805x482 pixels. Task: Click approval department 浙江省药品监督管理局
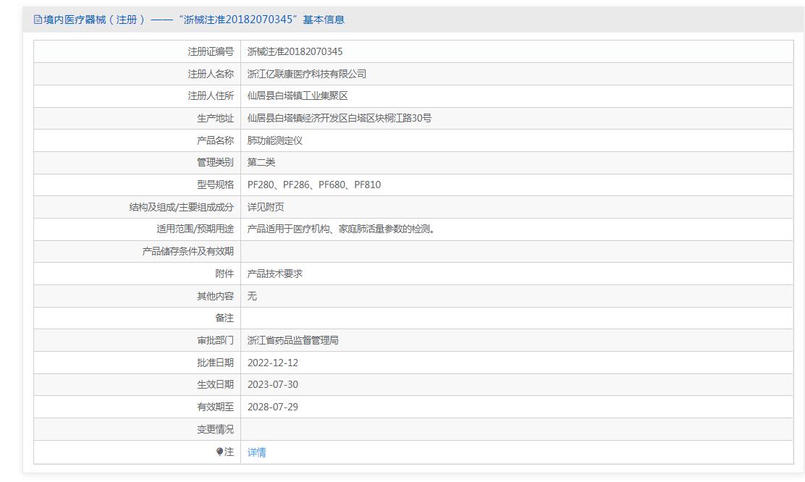(x=292, y=340)
